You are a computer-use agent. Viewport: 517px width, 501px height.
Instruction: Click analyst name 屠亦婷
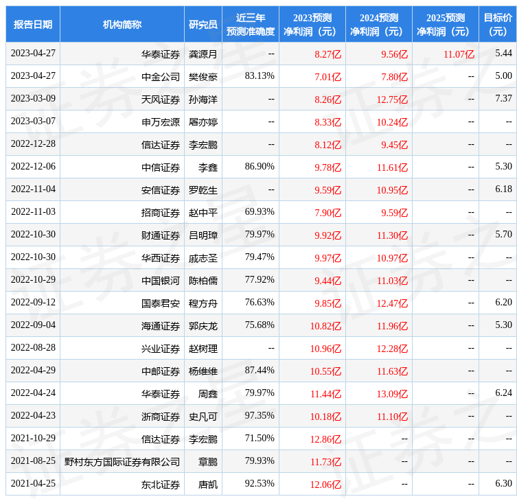click(203, 122)
